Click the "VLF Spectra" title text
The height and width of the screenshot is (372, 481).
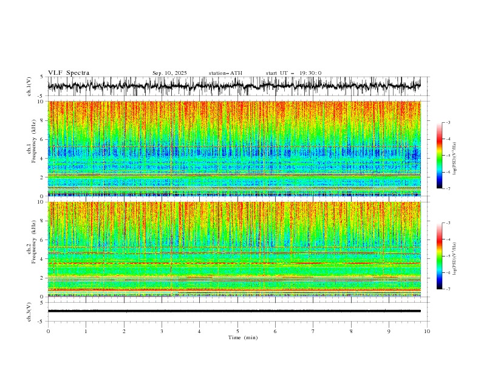(69, 73)
